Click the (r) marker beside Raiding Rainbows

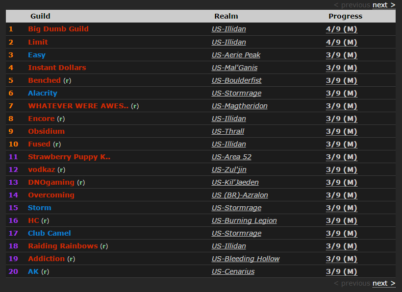[x=104, y=246]
